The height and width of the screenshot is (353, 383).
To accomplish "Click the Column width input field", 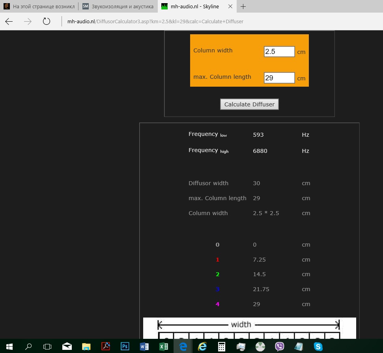I will 279,52.
